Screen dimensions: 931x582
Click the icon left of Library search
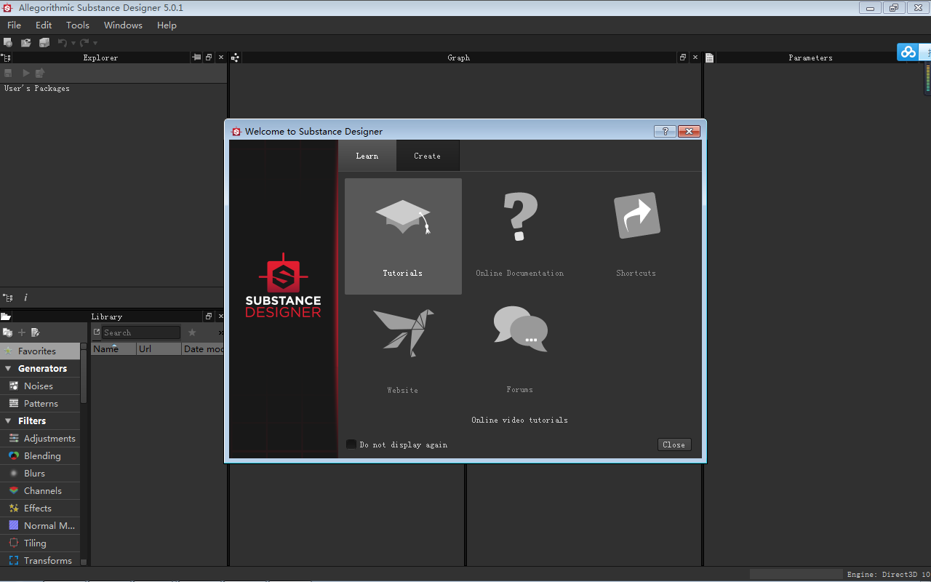[97, 332]
